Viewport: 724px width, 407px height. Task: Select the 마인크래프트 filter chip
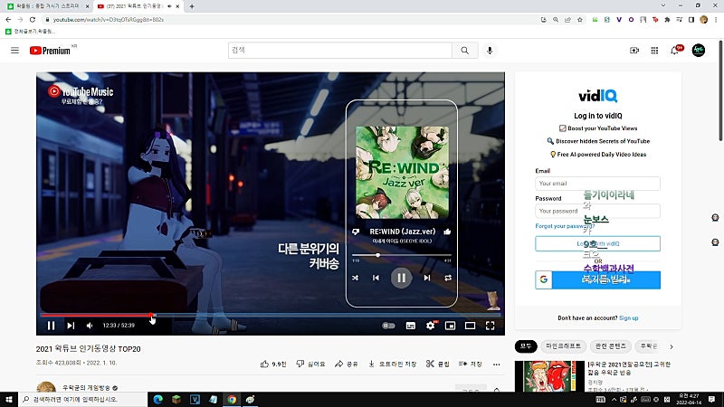point(563,346)
